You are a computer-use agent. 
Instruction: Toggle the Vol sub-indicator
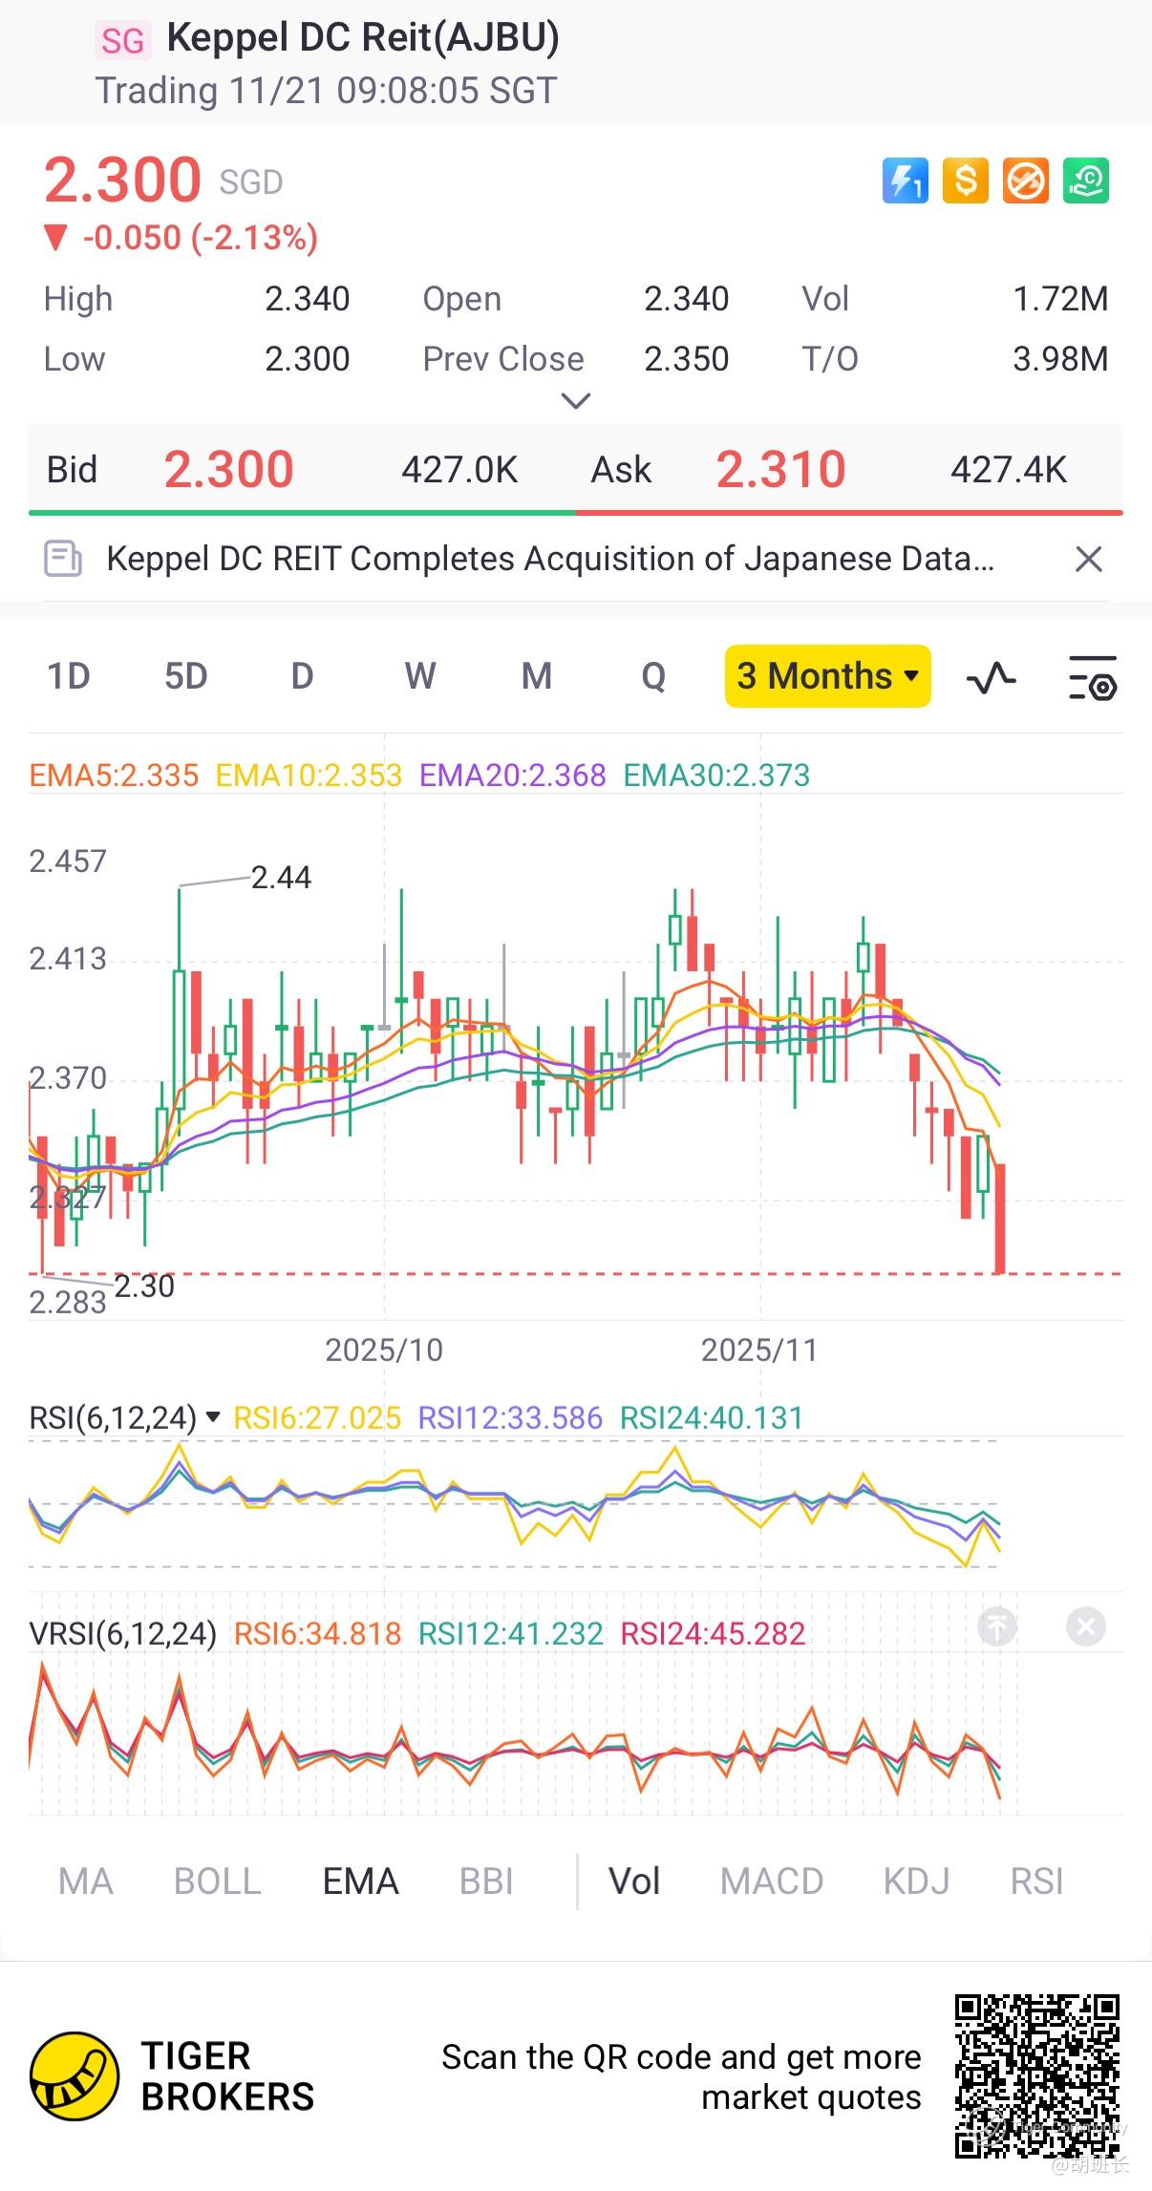coord(634,1882)
